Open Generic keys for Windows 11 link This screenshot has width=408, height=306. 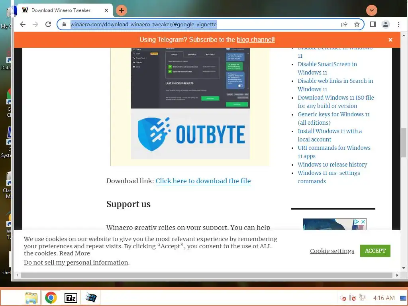point(333,118)
